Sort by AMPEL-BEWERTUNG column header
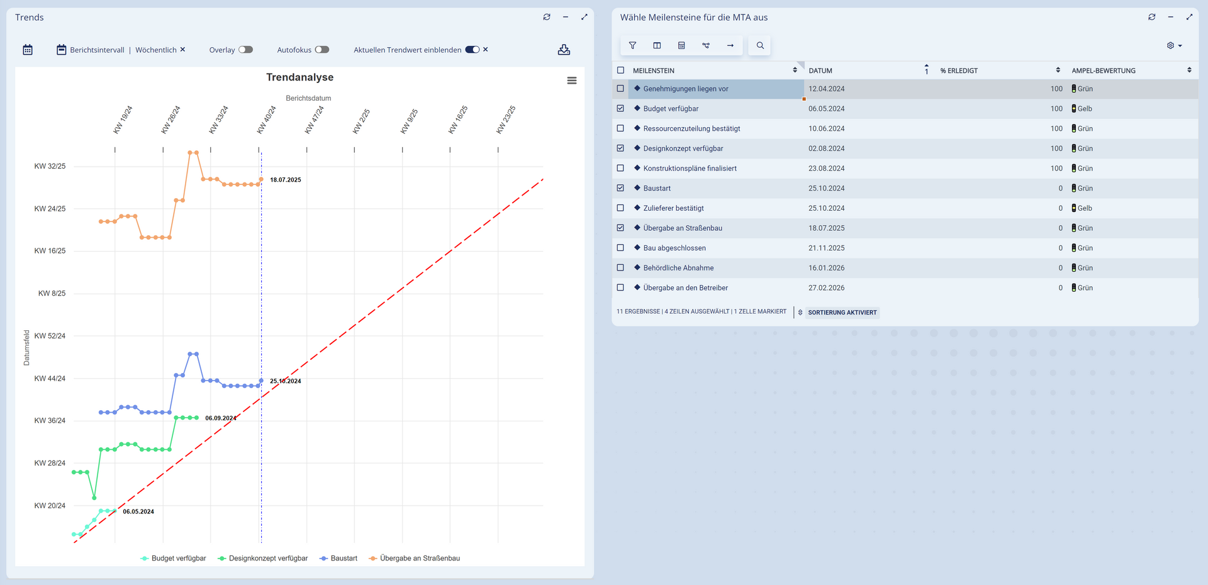This screenshot has width=1208, height=585. (1104, 70)
